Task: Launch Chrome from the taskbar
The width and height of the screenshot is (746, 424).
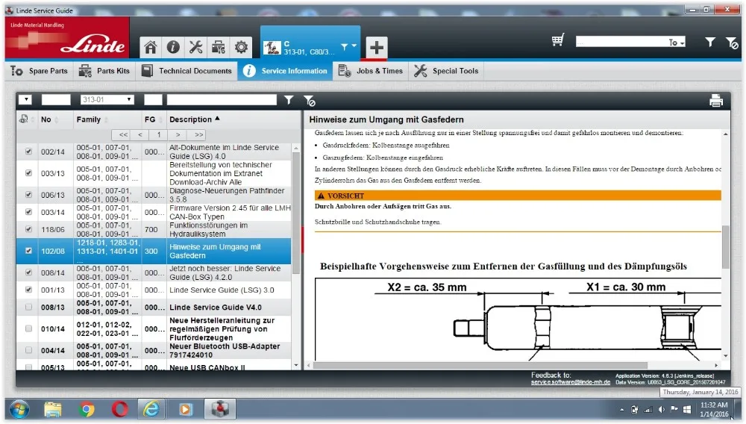Action: (x=87, y=409)
